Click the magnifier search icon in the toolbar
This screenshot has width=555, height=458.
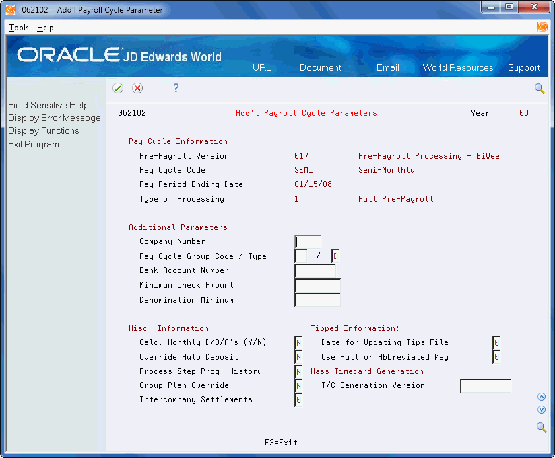(x=540, y=88)
